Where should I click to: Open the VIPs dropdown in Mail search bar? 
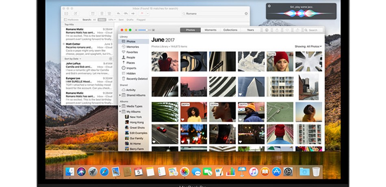(112, 20)
